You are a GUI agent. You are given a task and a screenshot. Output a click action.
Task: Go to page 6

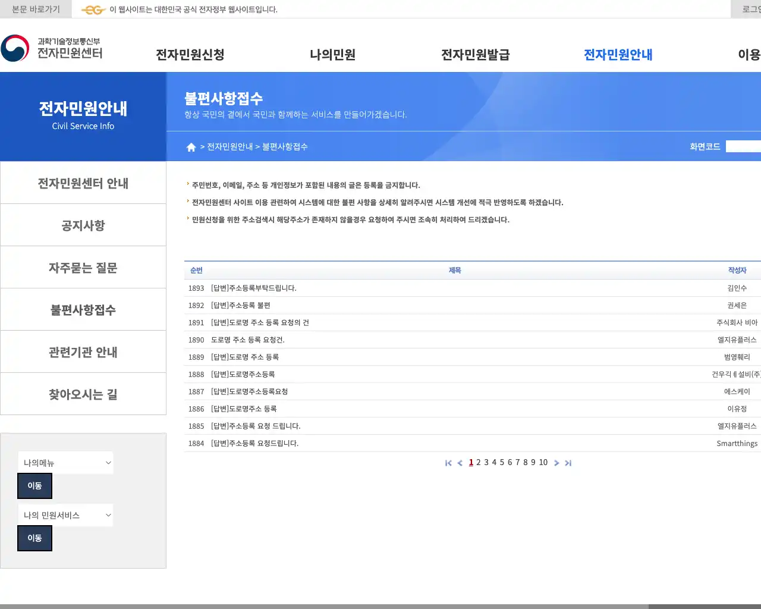coord(510,462)
